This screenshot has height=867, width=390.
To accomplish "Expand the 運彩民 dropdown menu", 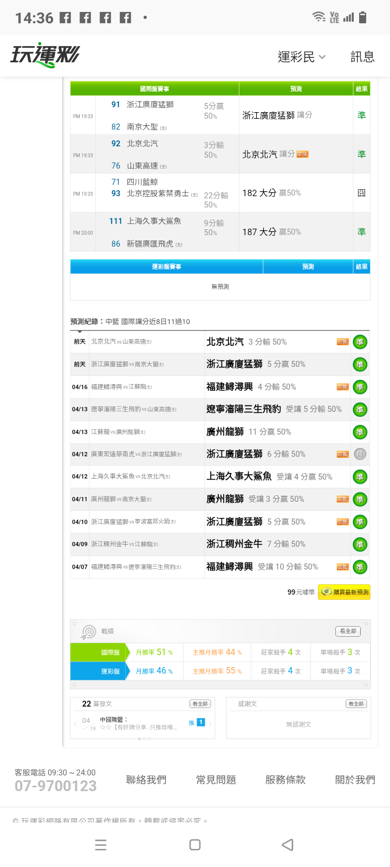I will 302,57.
